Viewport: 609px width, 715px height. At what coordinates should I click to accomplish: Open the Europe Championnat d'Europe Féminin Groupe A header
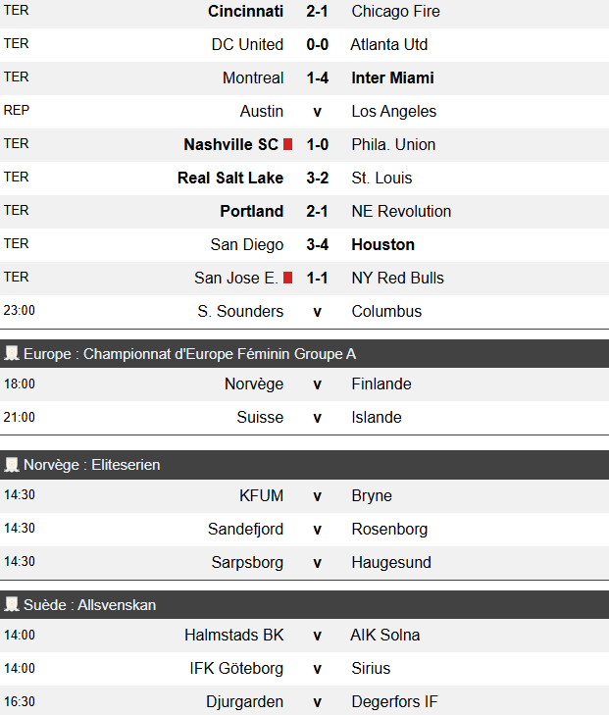click(x=189, y=354)
